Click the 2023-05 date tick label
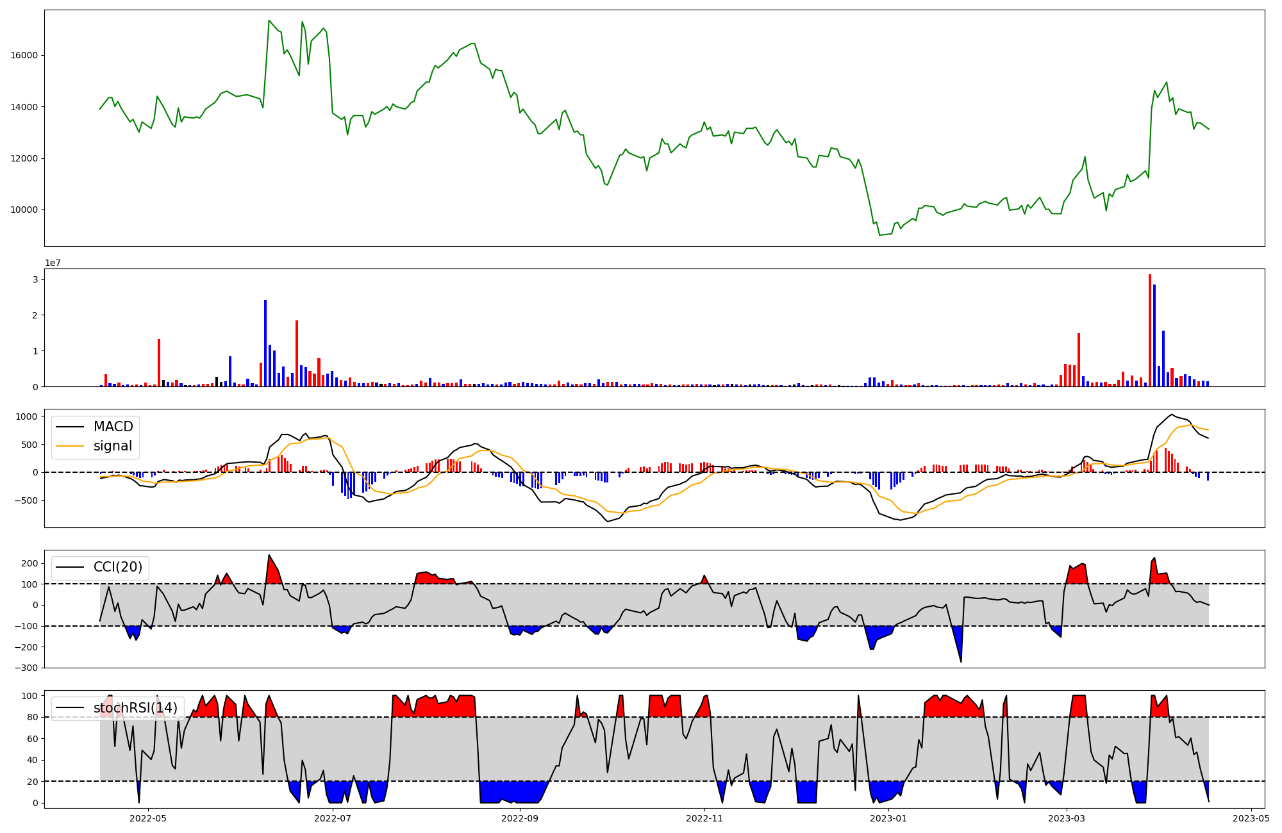 tap(1251, 818)
